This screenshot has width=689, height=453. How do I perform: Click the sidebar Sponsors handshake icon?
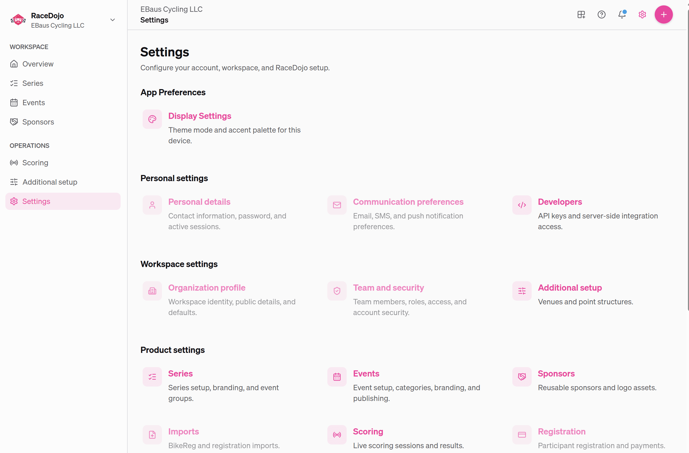point(14,122)
